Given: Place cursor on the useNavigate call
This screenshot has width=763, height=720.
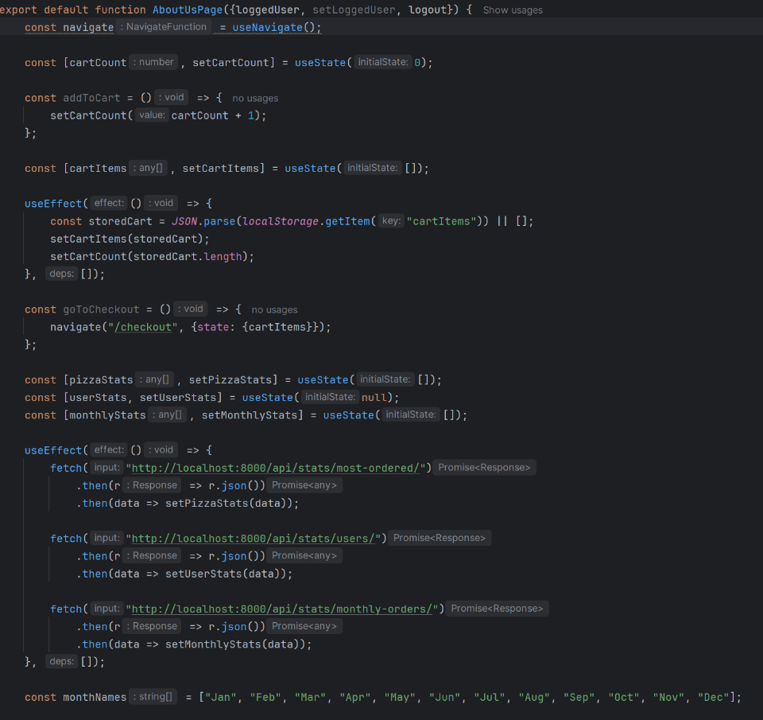Looking at the screenshot, I should pyautogui.click(x=267, y=27).
